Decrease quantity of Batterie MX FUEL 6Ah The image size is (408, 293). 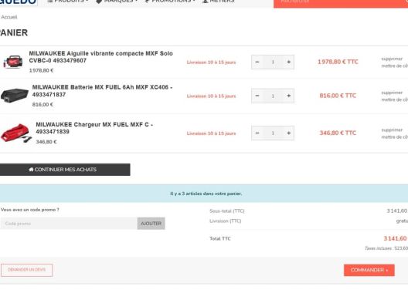[x=257, y=96]
